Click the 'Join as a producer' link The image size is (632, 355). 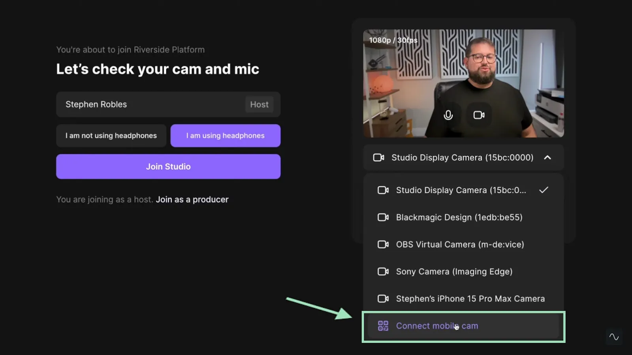(192, 200)
